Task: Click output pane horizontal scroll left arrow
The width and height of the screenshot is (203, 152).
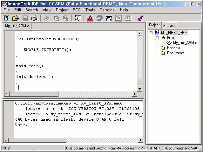Action: pos(6,140)
